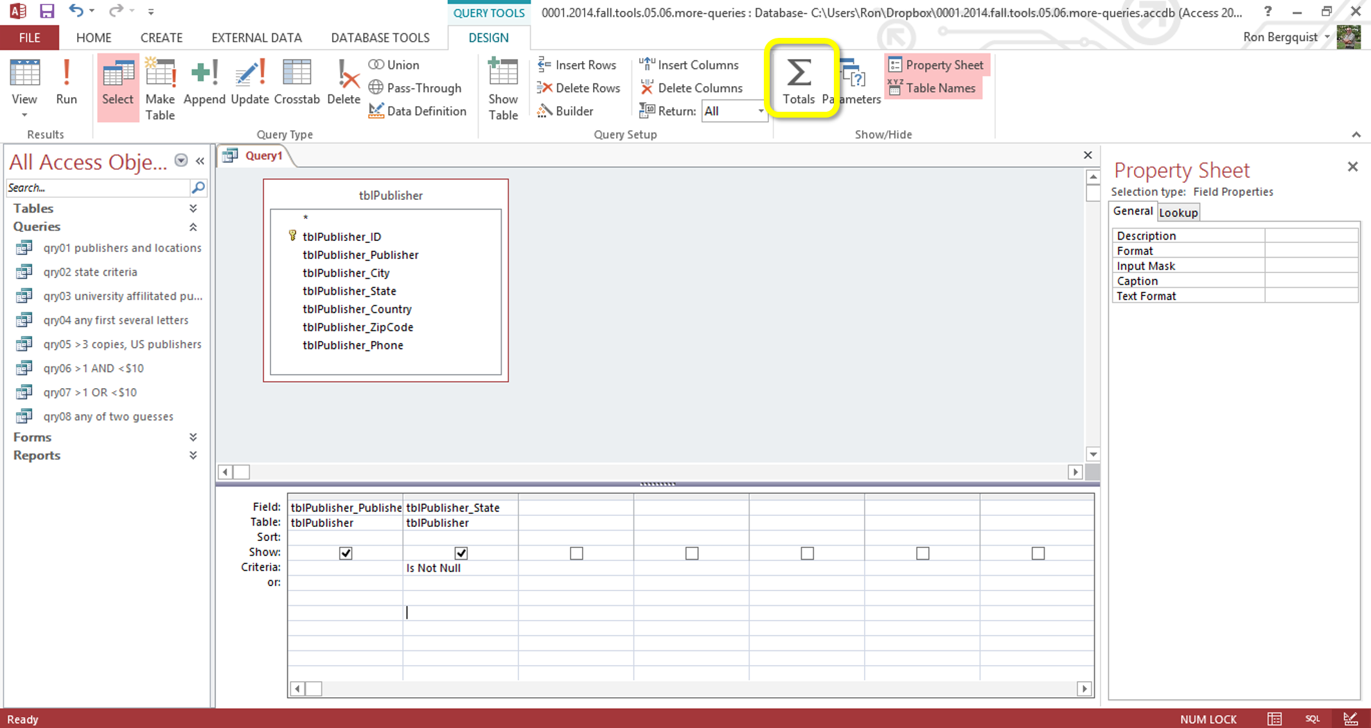Switch to the CREATE ribbon tab
The width and height of the screenshot is (1371, 728).
click(x=161, y=38)
